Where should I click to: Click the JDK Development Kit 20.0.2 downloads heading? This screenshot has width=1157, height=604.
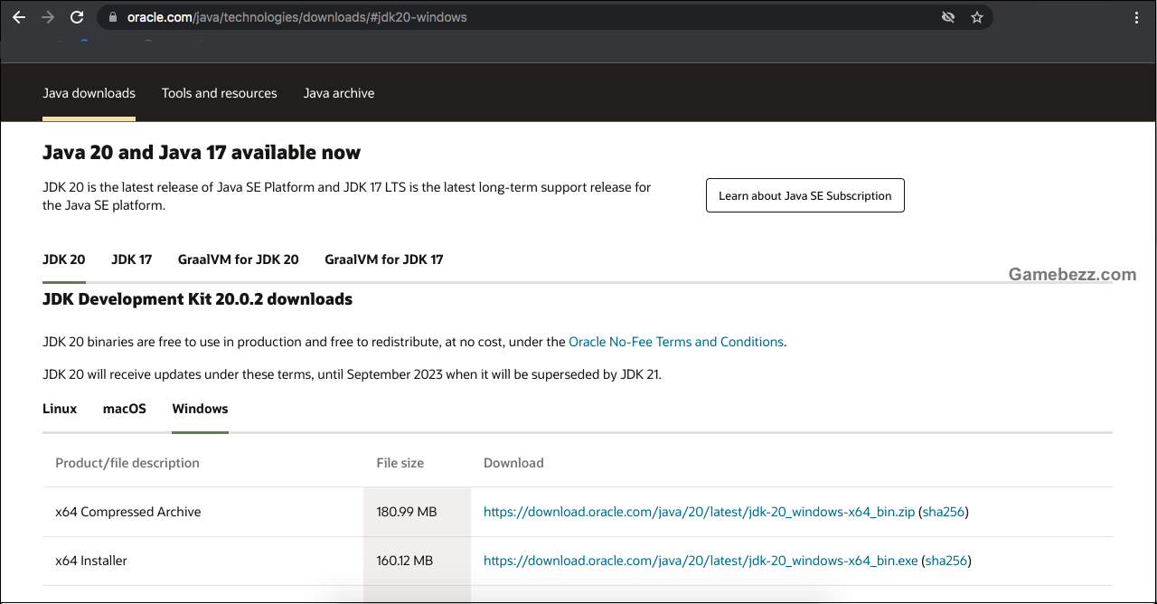pos(198,298)
